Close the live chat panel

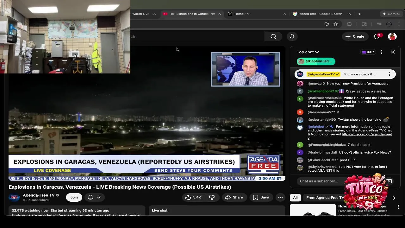coord(393,52)
